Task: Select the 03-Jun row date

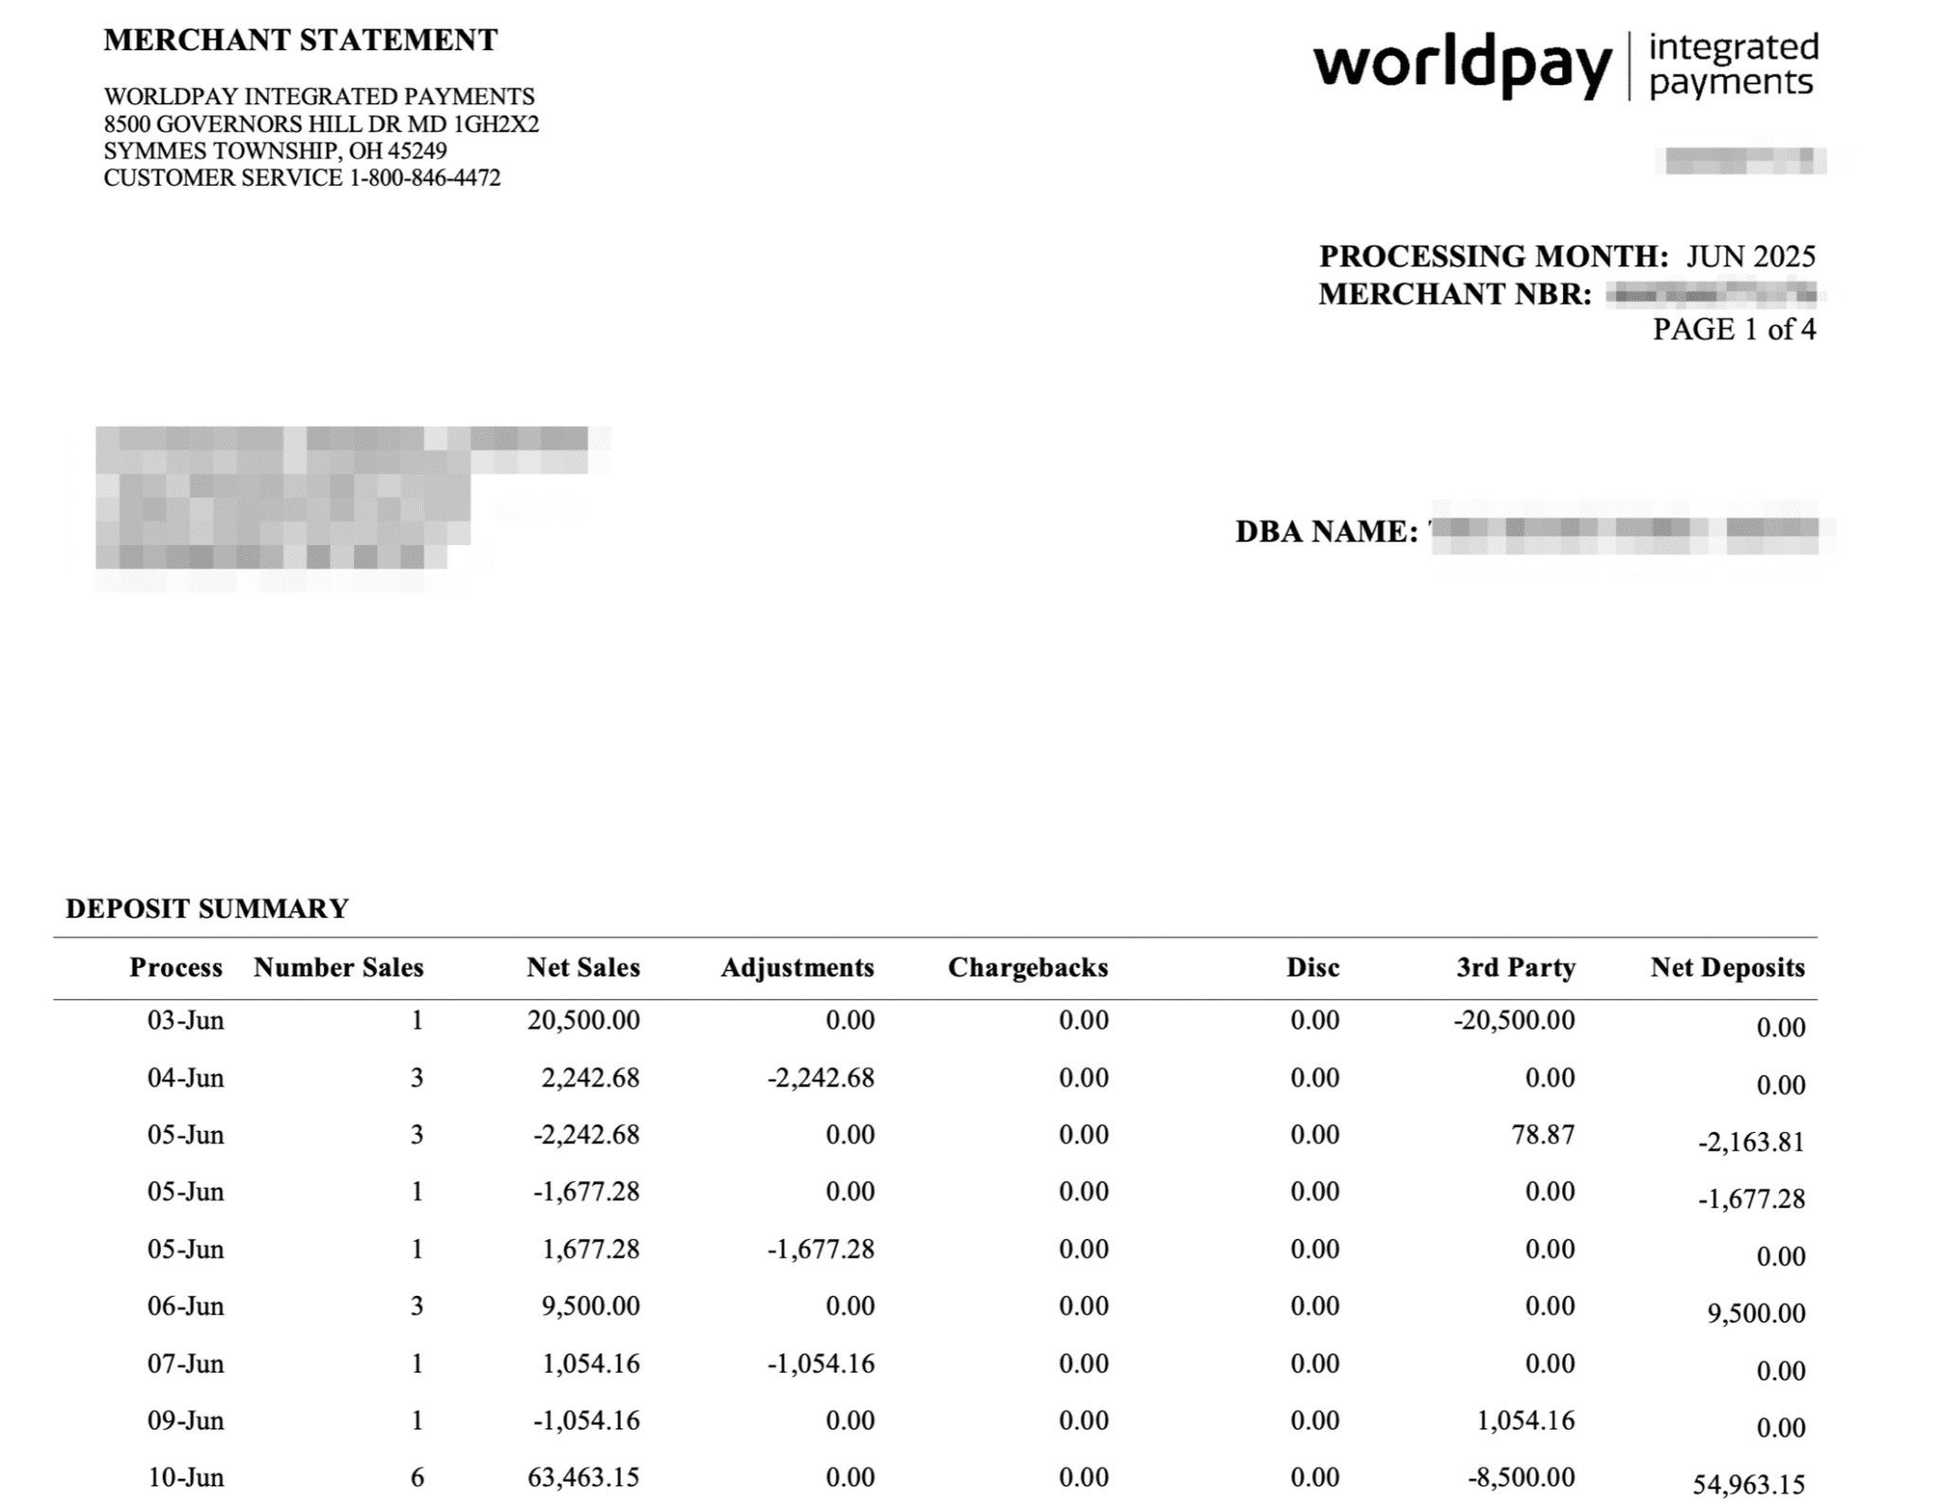Action: (187, 1021)
